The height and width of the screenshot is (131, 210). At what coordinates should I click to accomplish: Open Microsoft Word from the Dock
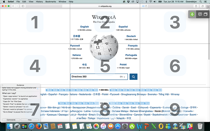click(x=139, y=126)
